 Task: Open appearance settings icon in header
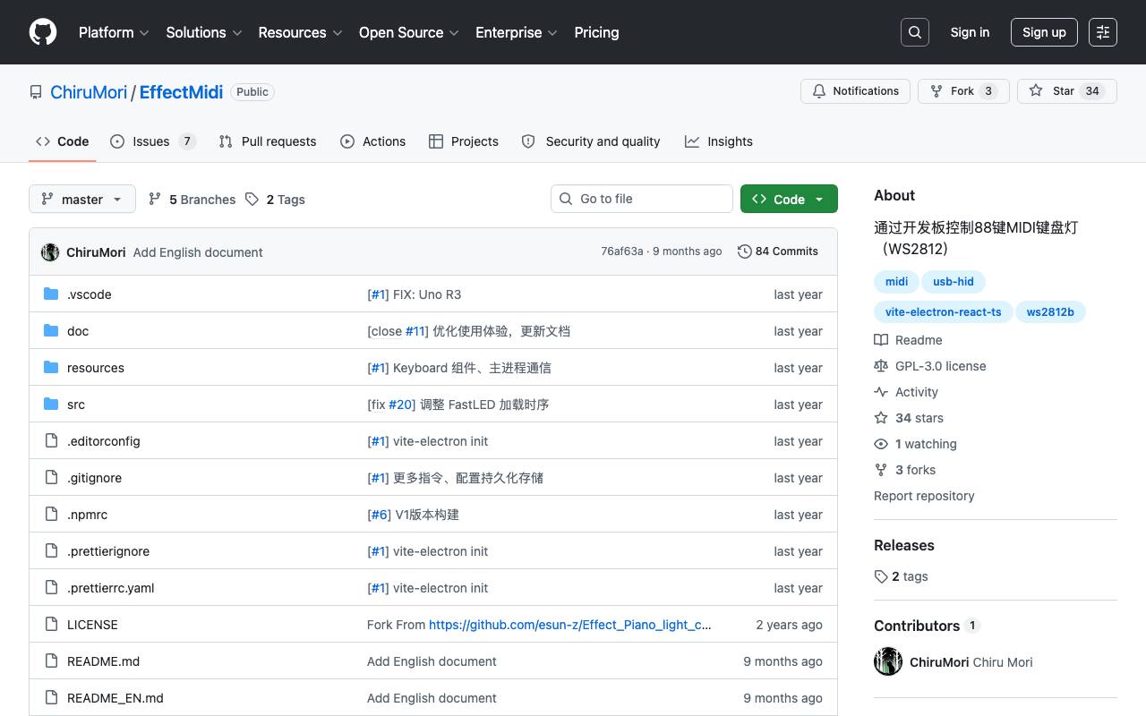(1103, 32)
